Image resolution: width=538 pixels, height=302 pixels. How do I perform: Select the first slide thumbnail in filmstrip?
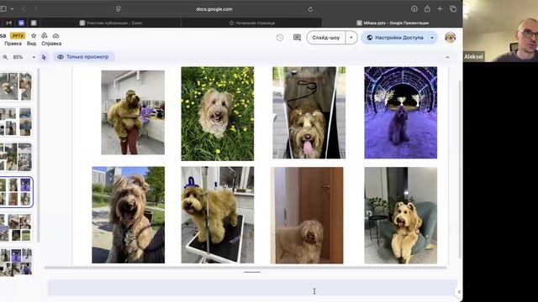pos(16,86)
